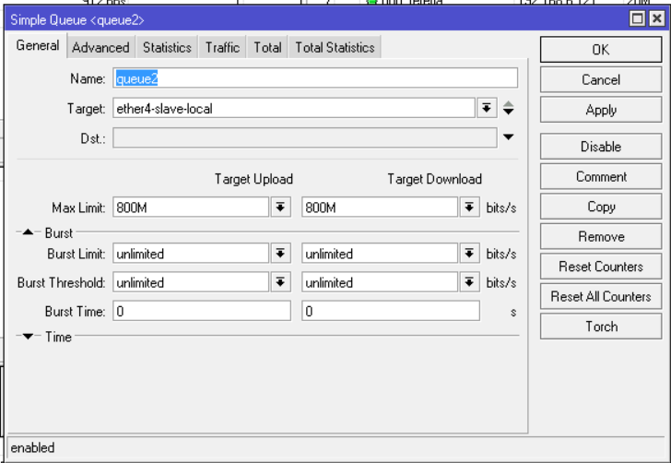Open Burst Limit download dropdown
671x463 pixels.
click(469, 254)
